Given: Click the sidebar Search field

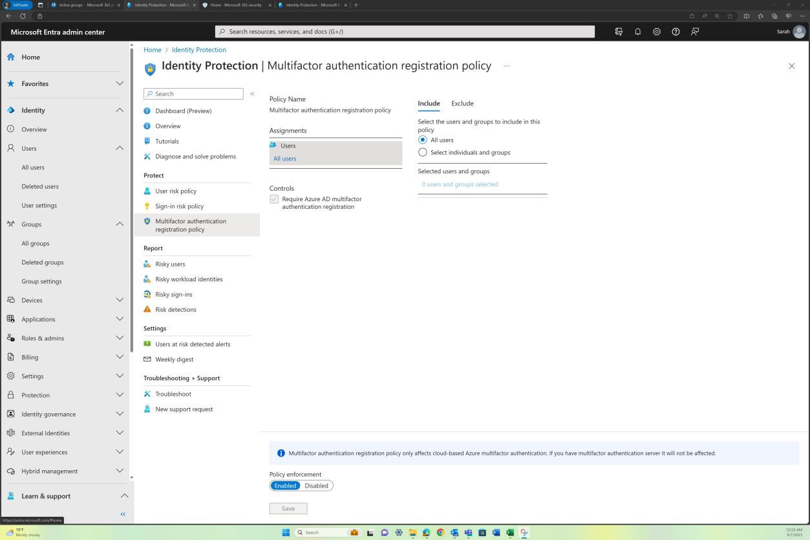Looking at the screenshot, I should pos(193,93).
